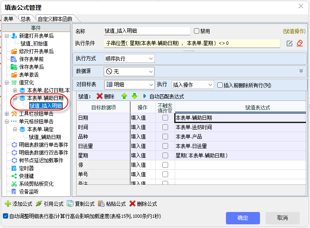Toggle 不触发值改变 checkbox in 停 row
Viewport: 310px width, 228px height.
coord(165,165)
